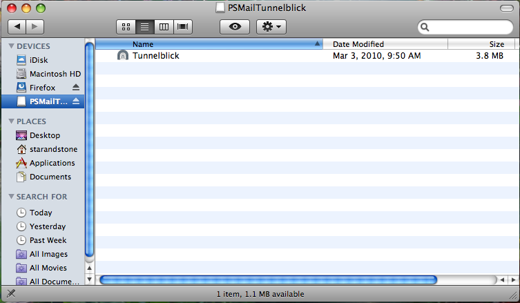Click the horizontal scrollbar thumb
This screenshot has width=520, height=303.
tap(268, 280)
